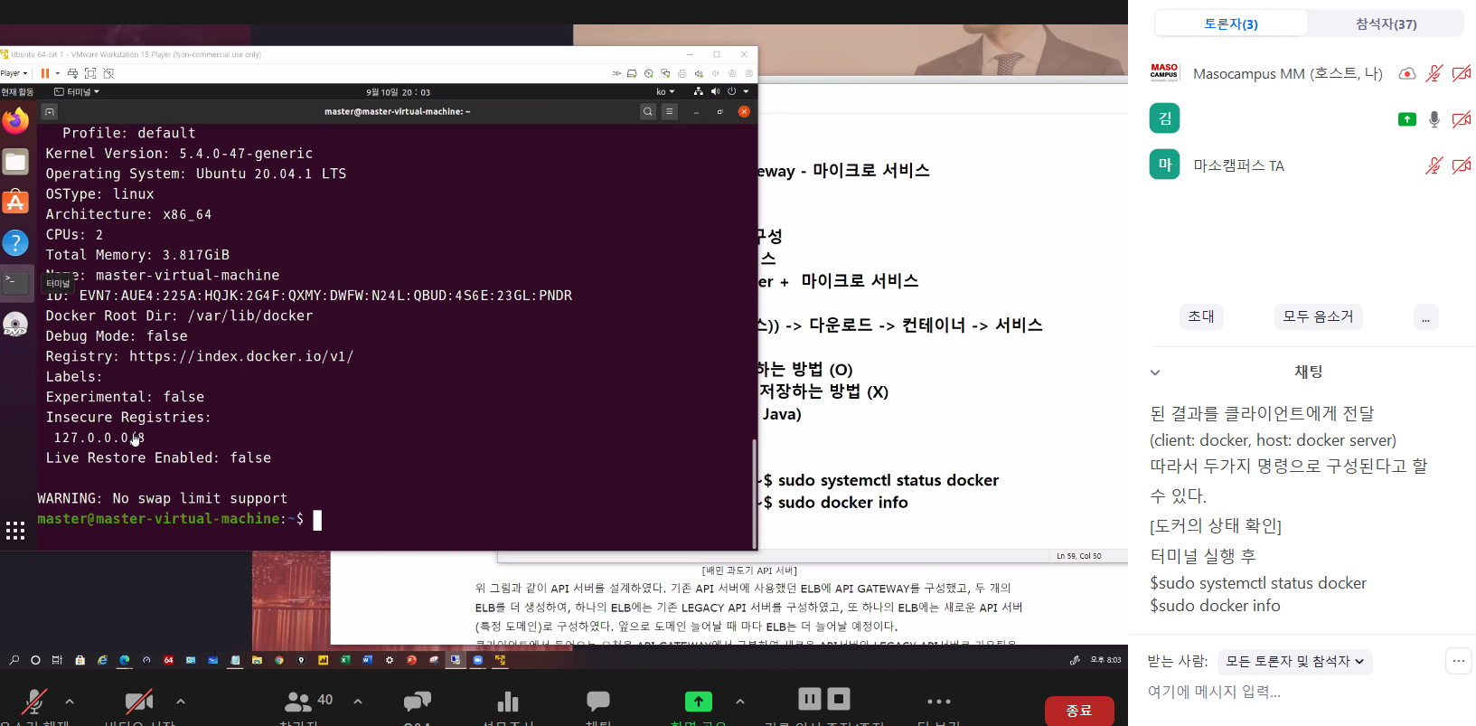Unmute microphone in Zoom bottom toolbar
The image size is (1476, 726).
(34, 702)
